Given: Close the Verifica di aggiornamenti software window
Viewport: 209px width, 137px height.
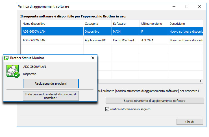Looking at the screenshot, I should [x=199, y=6].
